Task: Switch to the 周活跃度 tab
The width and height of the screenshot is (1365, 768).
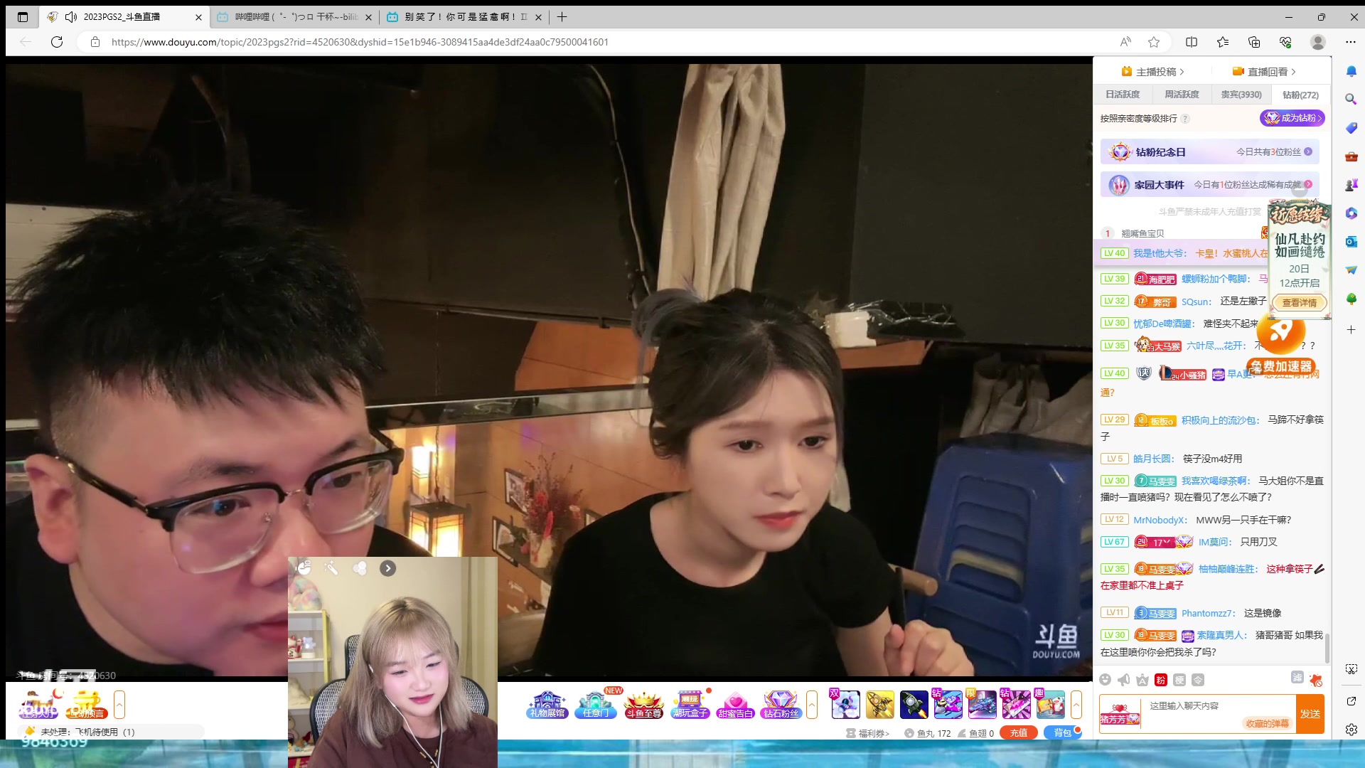Action: point(1182,95)
